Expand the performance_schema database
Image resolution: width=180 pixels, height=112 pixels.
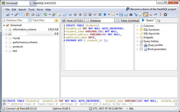click(x=6, y=42)
